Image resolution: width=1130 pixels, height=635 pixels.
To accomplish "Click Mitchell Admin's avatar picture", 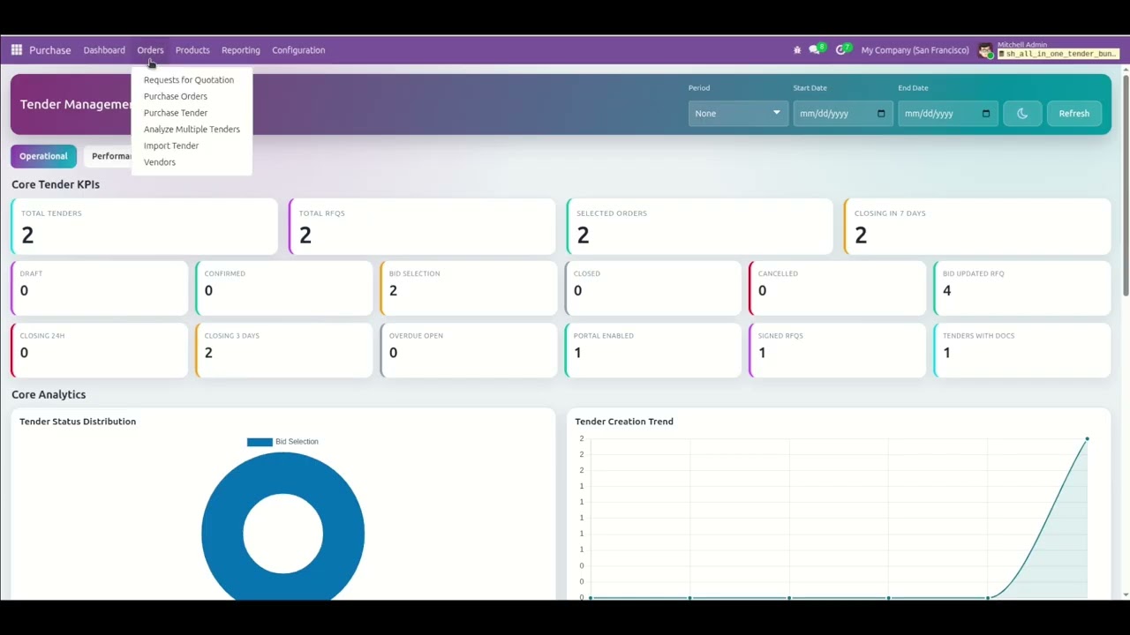I will coord(986,50).
